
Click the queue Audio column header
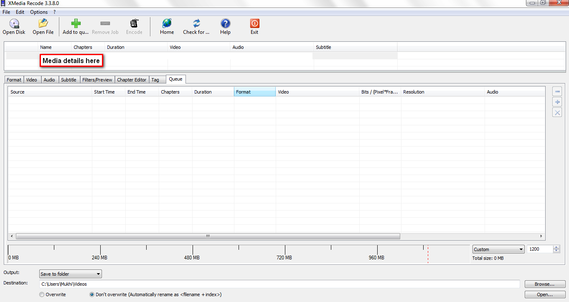(515, 92)
